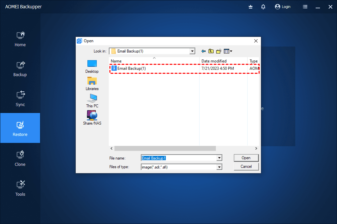Sort by Type column header
This screenshot has height=224, width=337.
coord(253,61)
